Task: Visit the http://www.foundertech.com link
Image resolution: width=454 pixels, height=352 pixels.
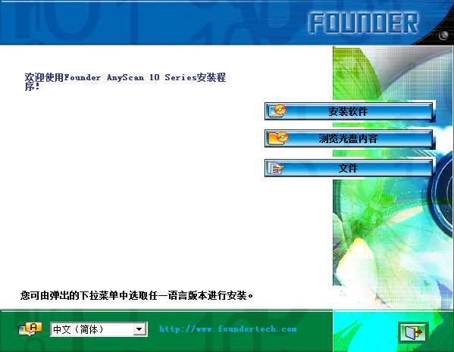Action: coord(228,329)
